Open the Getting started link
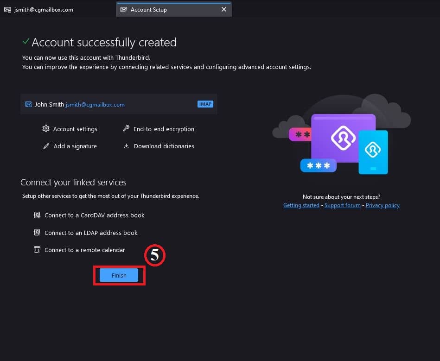 [x=301, y=205]
